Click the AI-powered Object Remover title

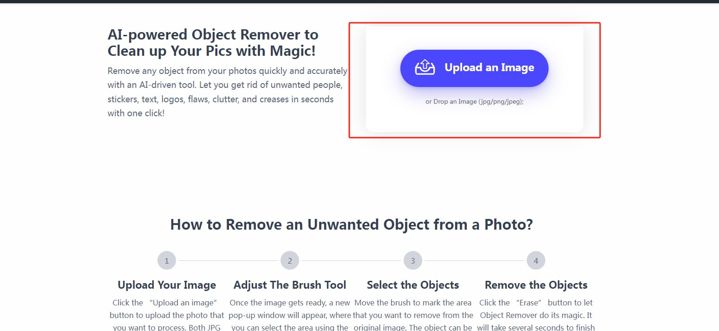pos(213,42)
